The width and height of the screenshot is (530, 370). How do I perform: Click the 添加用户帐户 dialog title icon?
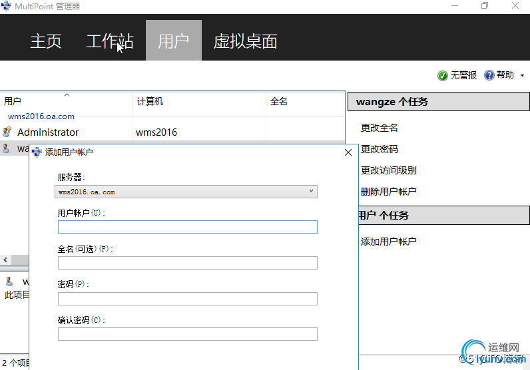[37, 152]
